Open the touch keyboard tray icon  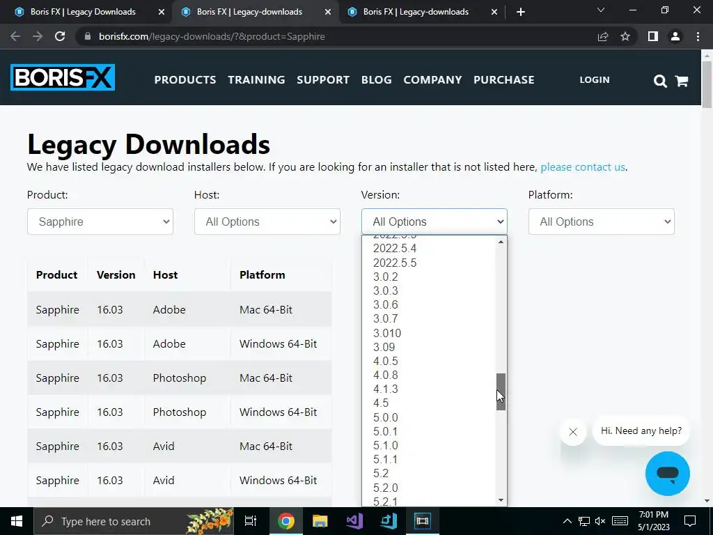tap(620, 521)
